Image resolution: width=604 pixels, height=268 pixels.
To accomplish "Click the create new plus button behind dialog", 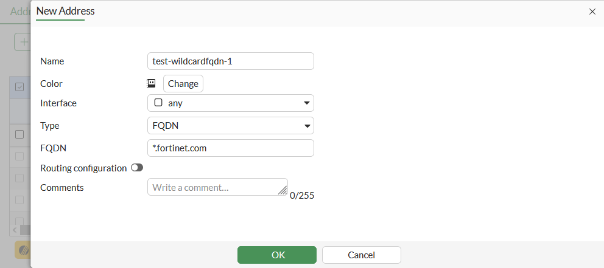I will tap(23, 42).
